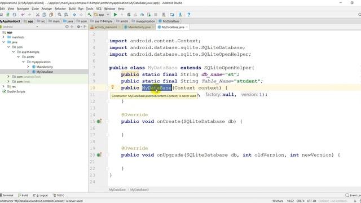Click the blue Back navigation arrow
This screenshot has height=203, width=361.
(x=74, y=15)
